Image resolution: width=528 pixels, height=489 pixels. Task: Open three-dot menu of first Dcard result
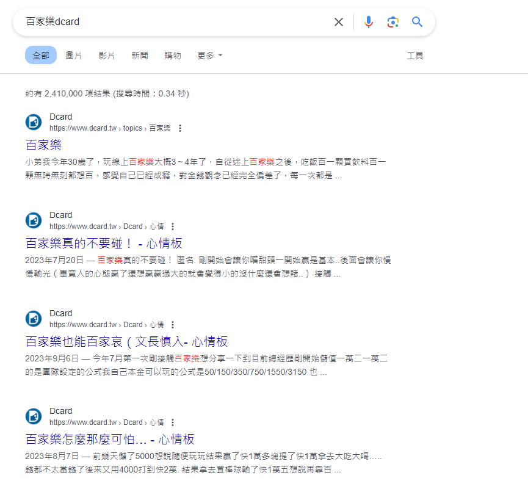[x=179, y=128]
